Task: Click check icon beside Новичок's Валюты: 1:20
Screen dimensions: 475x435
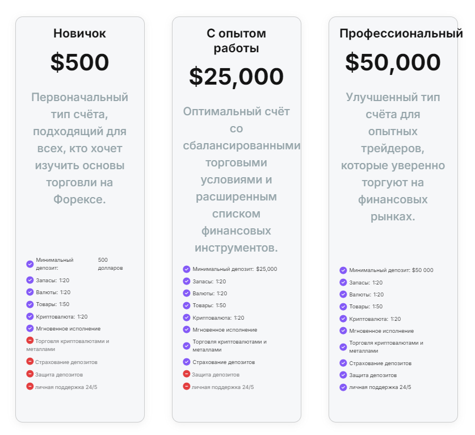Action: 30,292
